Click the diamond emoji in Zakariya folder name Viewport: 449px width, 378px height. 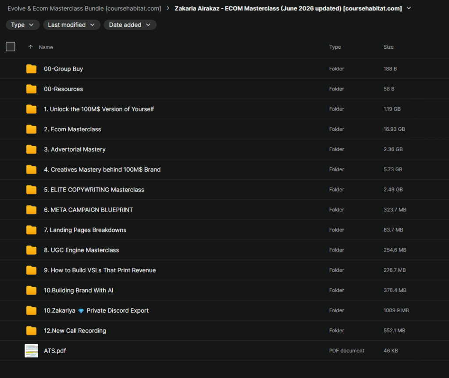pyautogui.click(x=81, y=310)
